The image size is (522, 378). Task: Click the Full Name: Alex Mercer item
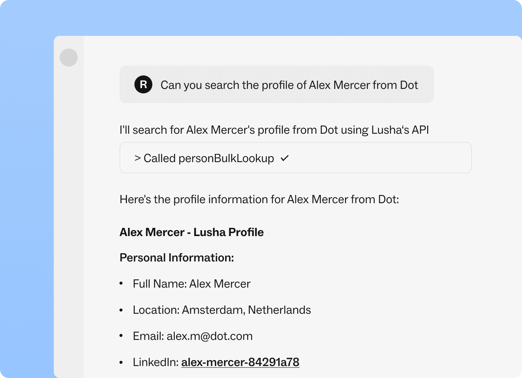coord(192,283)
